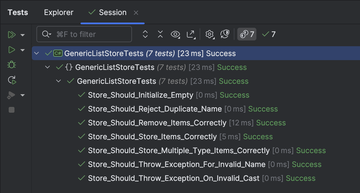Open the test session settings gear
Viewport: 360px width, 193px height.
coord(210,34)
